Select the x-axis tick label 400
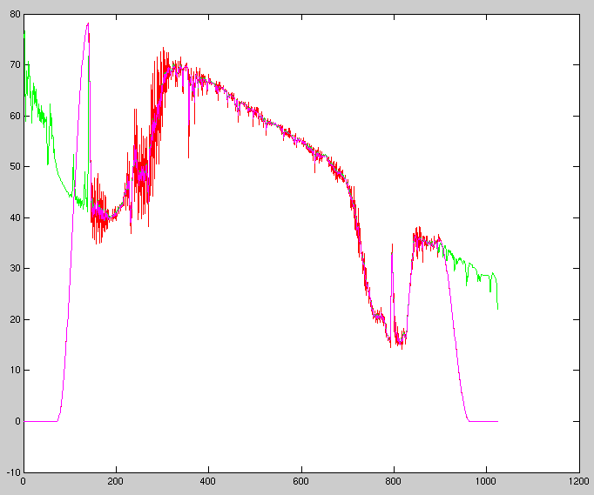 point(207,481)
